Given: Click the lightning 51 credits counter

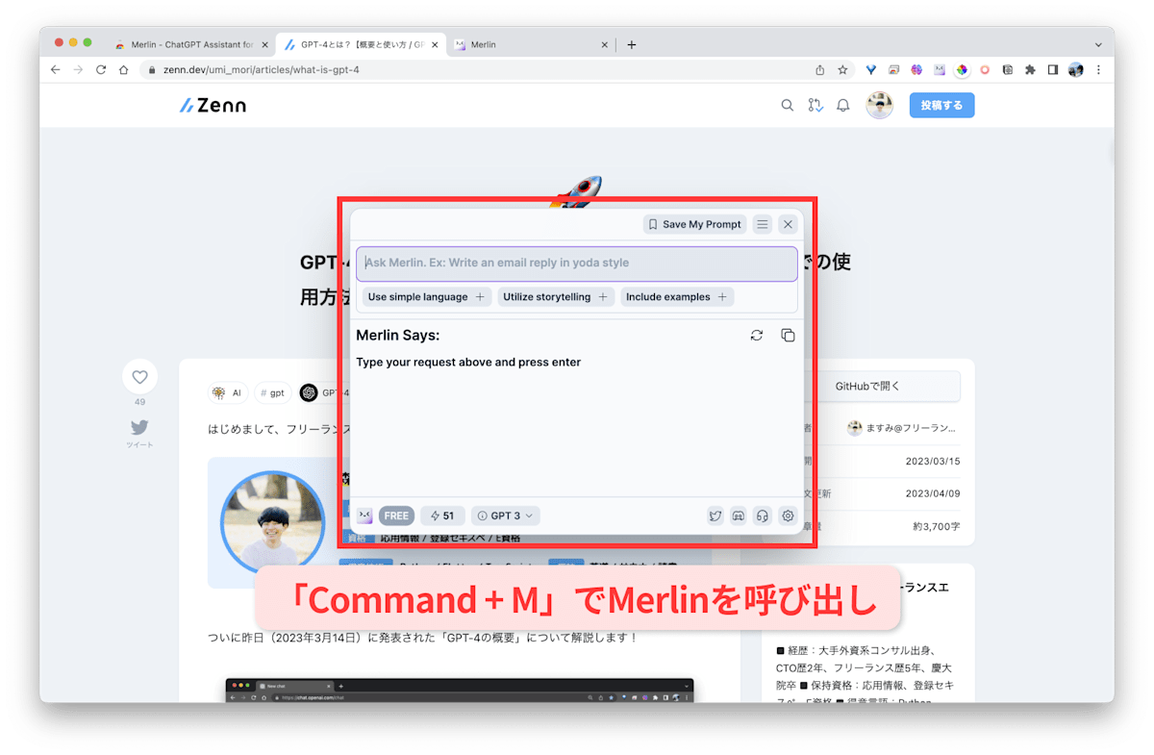Looking at the screenshot, I should point(442,516).
